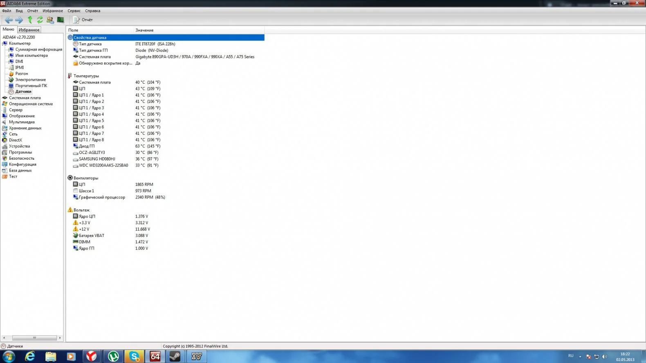The height and width of the screenshot is (363, 646).
Task: Open Skype from the taskbar
Action: pyautogui.click(x=134, y=356)
